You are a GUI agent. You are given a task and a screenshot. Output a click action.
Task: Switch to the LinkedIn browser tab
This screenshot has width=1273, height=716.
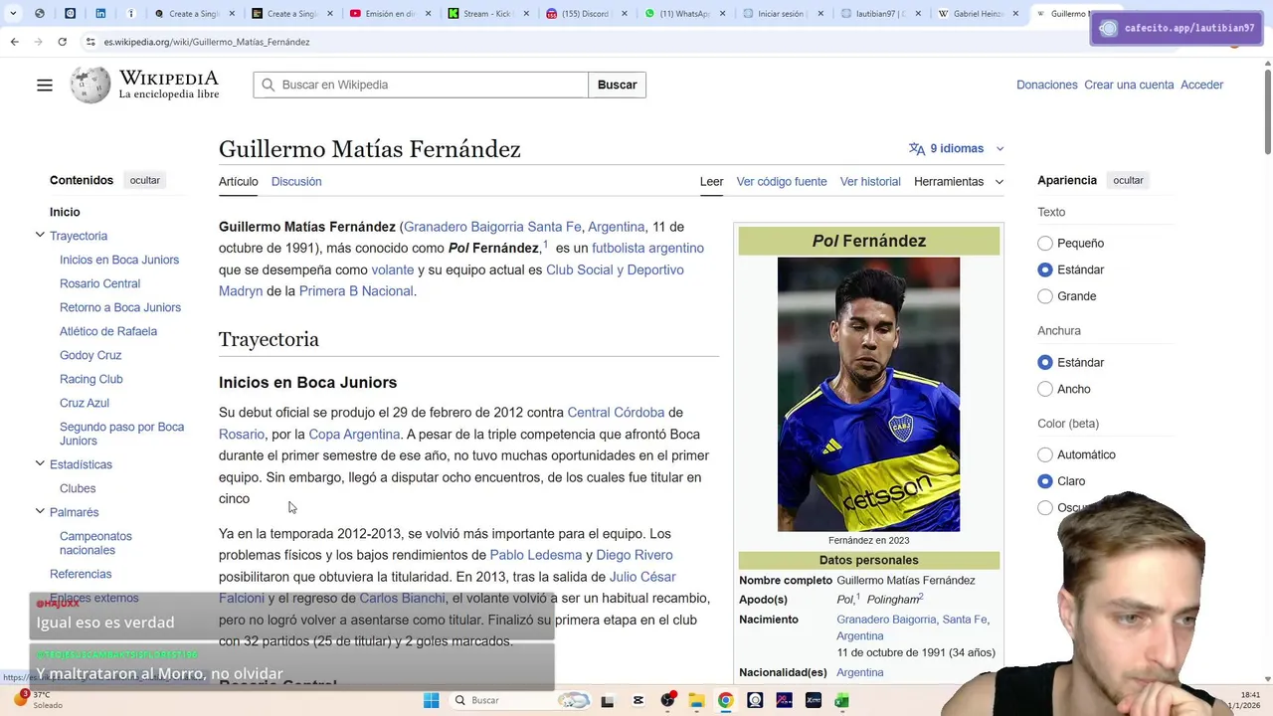pos(100,14)
